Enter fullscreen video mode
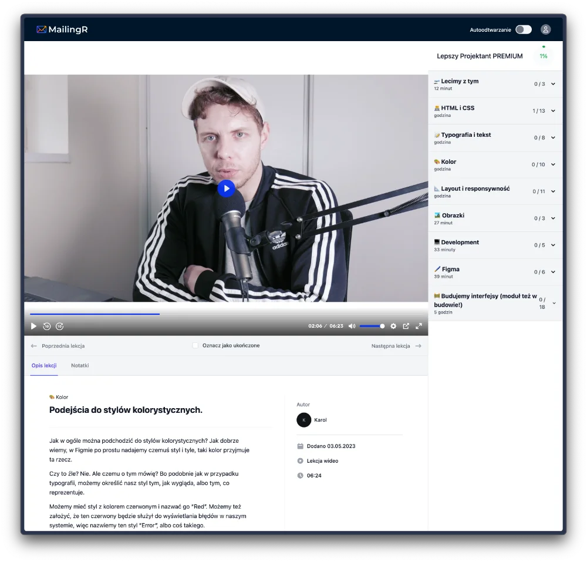The image size is (587, 562). point(419,326)
